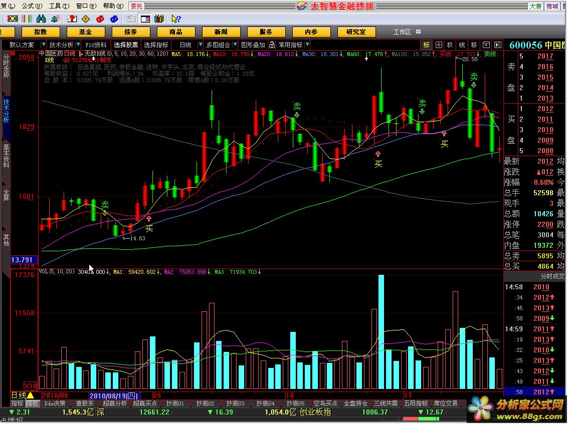Expand the 多图组合 dropdown arrow
The width and height of the screenshot is (568, 424).
(235, 45)
